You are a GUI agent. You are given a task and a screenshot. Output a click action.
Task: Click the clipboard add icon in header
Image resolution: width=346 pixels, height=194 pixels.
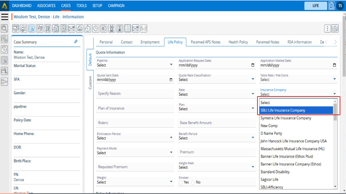coord(332,6)
